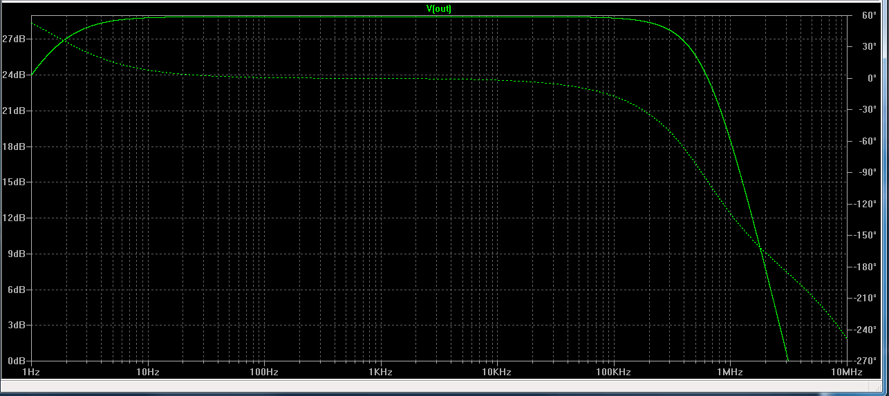Viewport: 889px width, 396px height.
Task: Click the 12dB magnitude axis label
Action: (14, 218)
